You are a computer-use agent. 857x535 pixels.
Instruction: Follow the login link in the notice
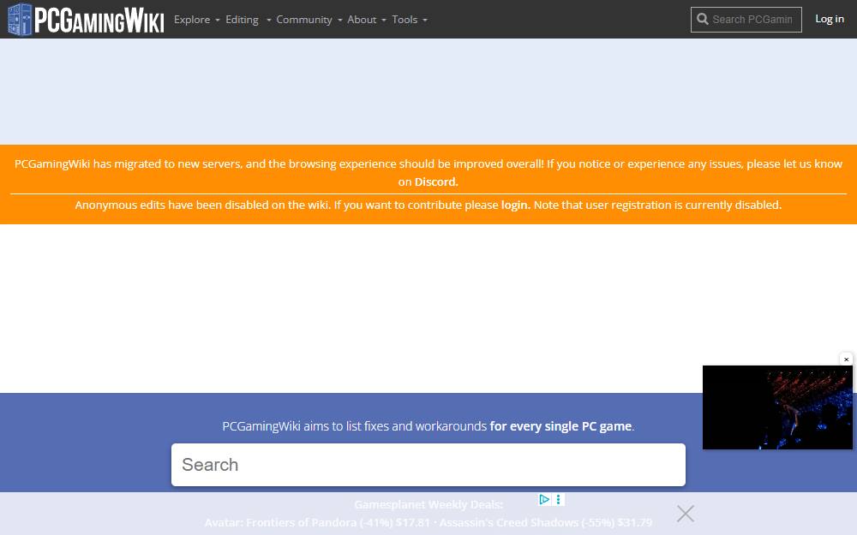514,205
